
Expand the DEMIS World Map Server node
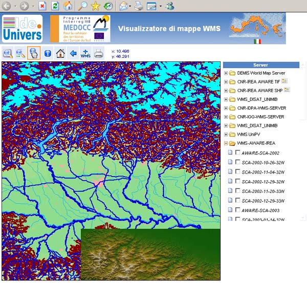226,73
